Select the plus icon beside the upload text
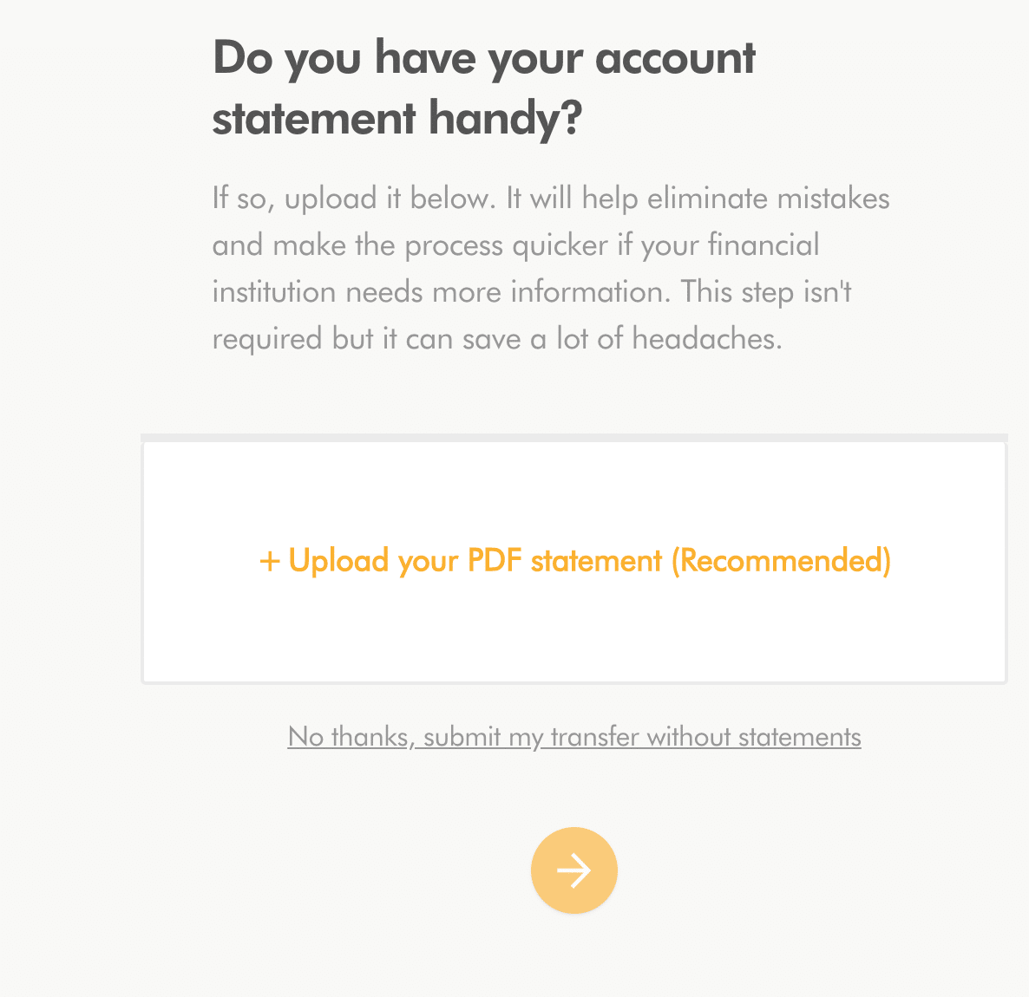Screen dimensions: 1029x997 pyautogui.click(x=269, y=561)
